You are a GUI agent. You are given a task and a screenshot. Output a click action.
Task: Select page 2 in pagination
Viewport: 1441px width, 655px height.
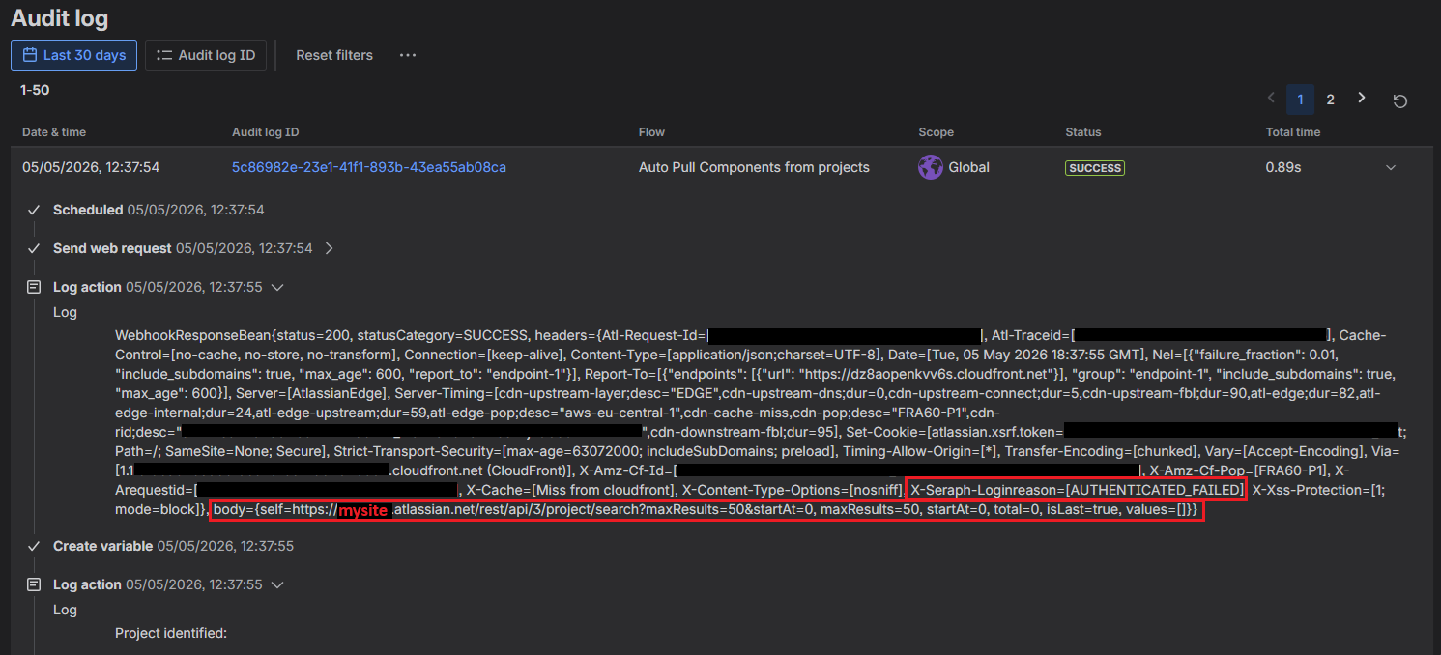[1331, 100]
